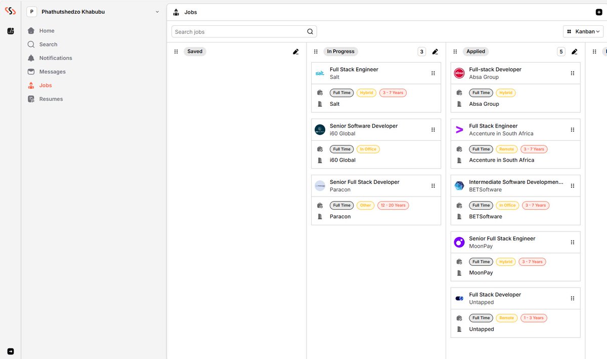The height and width of the screenshot is (359, 607).
Task: Click the edit pencil on Saved column
Action: (x=296, y=52)
